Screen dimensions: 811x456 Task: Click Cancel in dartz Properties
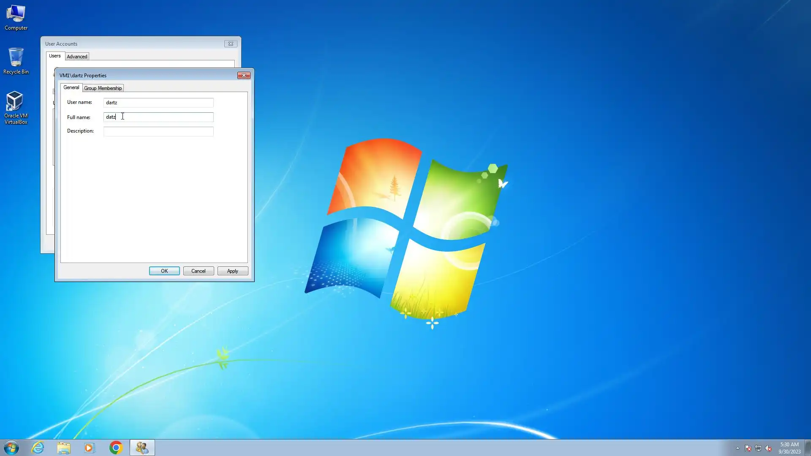[x=198, y=271]
